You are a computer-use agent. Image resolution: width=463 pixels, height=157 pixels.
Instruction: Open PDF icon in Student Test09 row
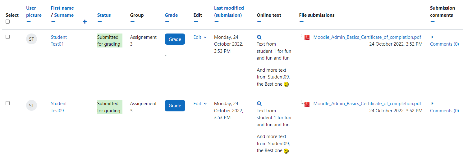[x=307, y=104]
